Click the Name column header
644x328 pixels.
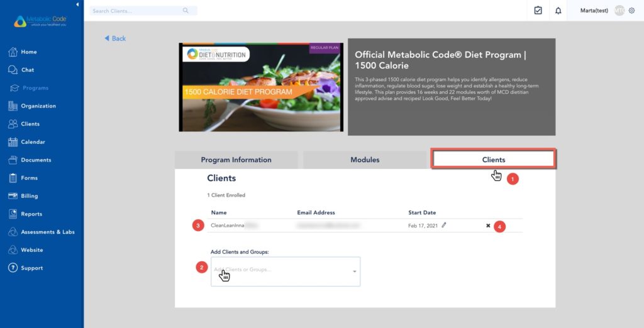[218, 212]
